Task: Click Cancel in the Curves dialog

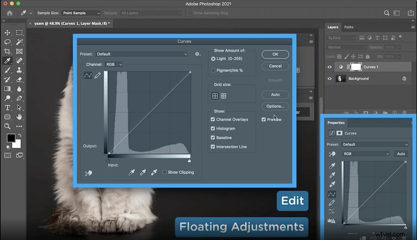Action: 275,66
